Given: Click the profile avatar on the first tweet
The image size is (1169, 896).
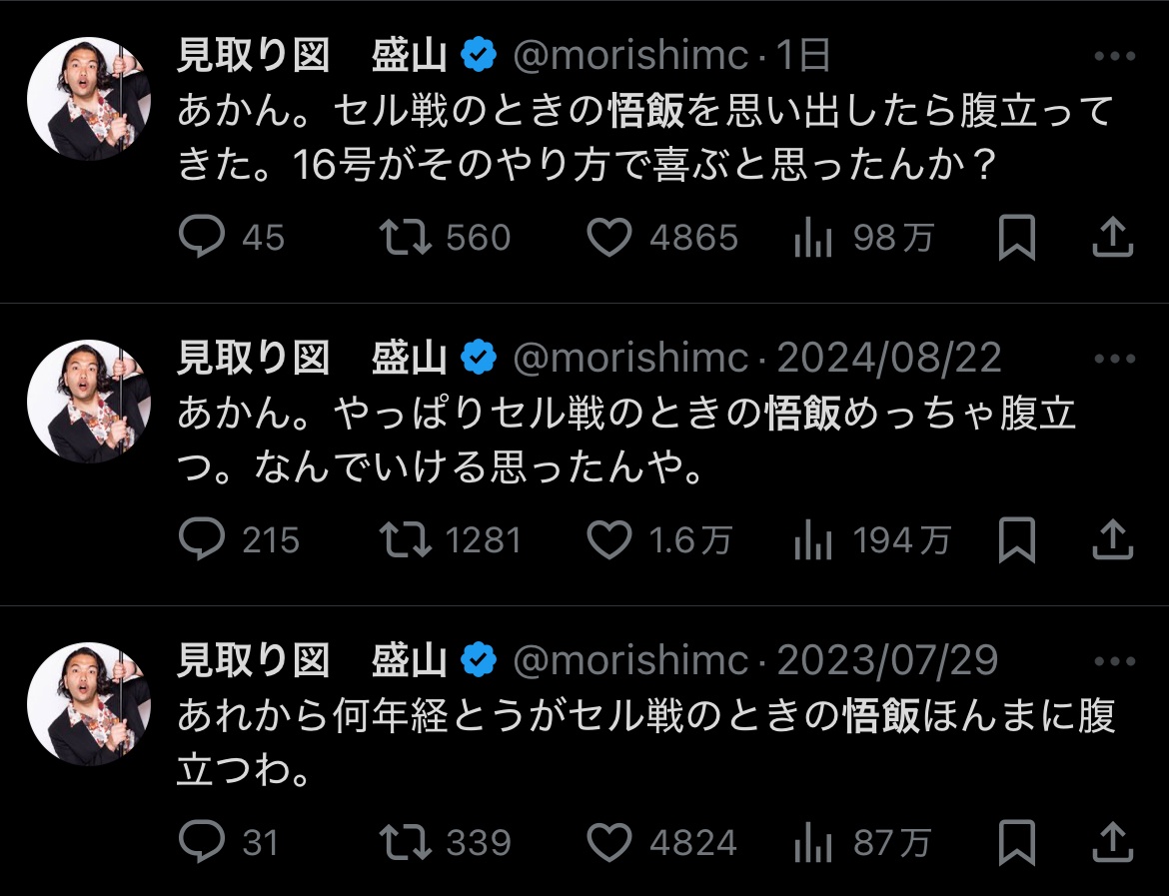Looking at the screenshot, I should click(x=88, y=100).
